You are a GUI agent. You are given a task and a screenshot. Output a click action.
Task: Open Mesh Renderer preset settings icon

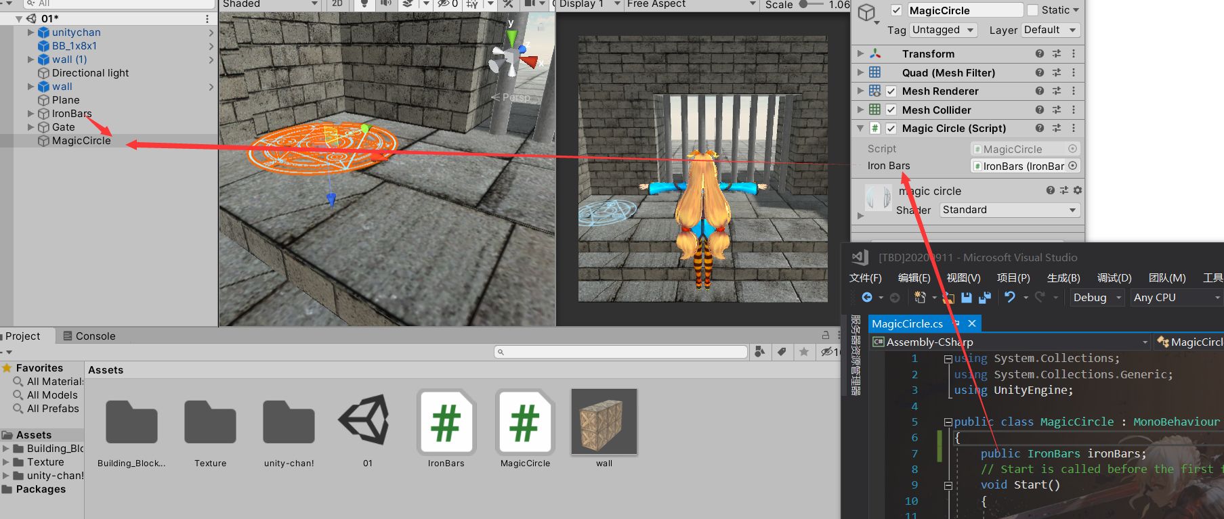click(1057, 91)
